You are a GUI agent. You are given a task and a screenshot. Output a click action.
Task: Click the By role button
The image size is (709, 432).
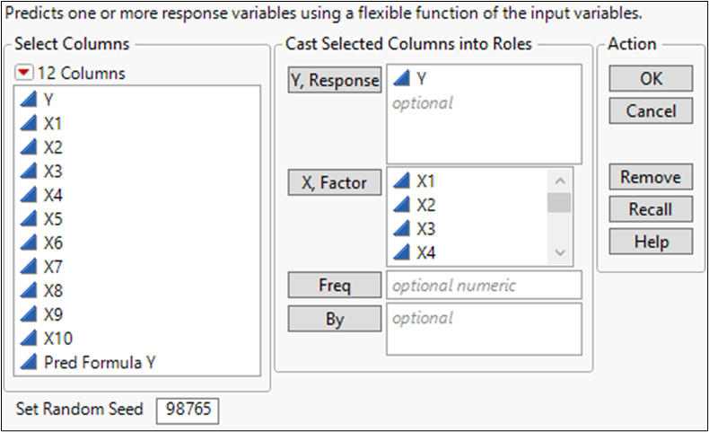335,318
